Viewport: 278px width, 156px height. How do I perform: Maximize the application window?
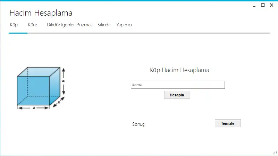pyautogui.click(x=263, y=5)
